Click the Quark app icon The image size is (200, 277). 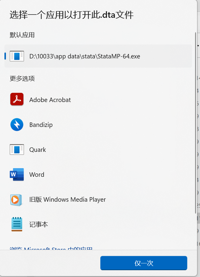17,150
